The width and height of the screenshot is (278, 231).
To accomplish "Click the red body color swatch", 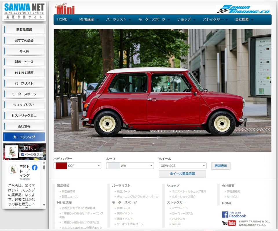I will point(61,166).
